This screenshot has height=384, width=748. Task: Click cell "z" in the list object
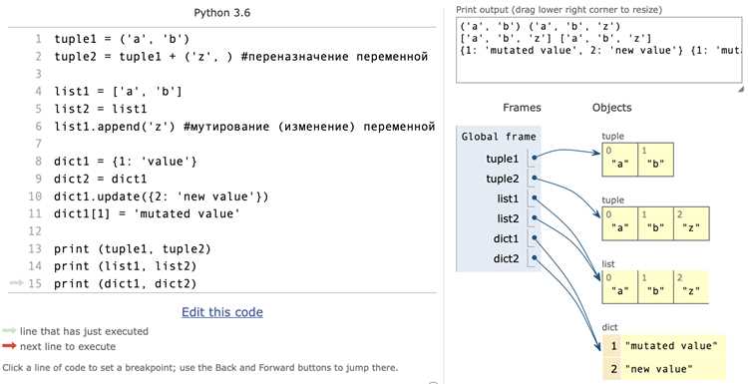click(691, 287)
